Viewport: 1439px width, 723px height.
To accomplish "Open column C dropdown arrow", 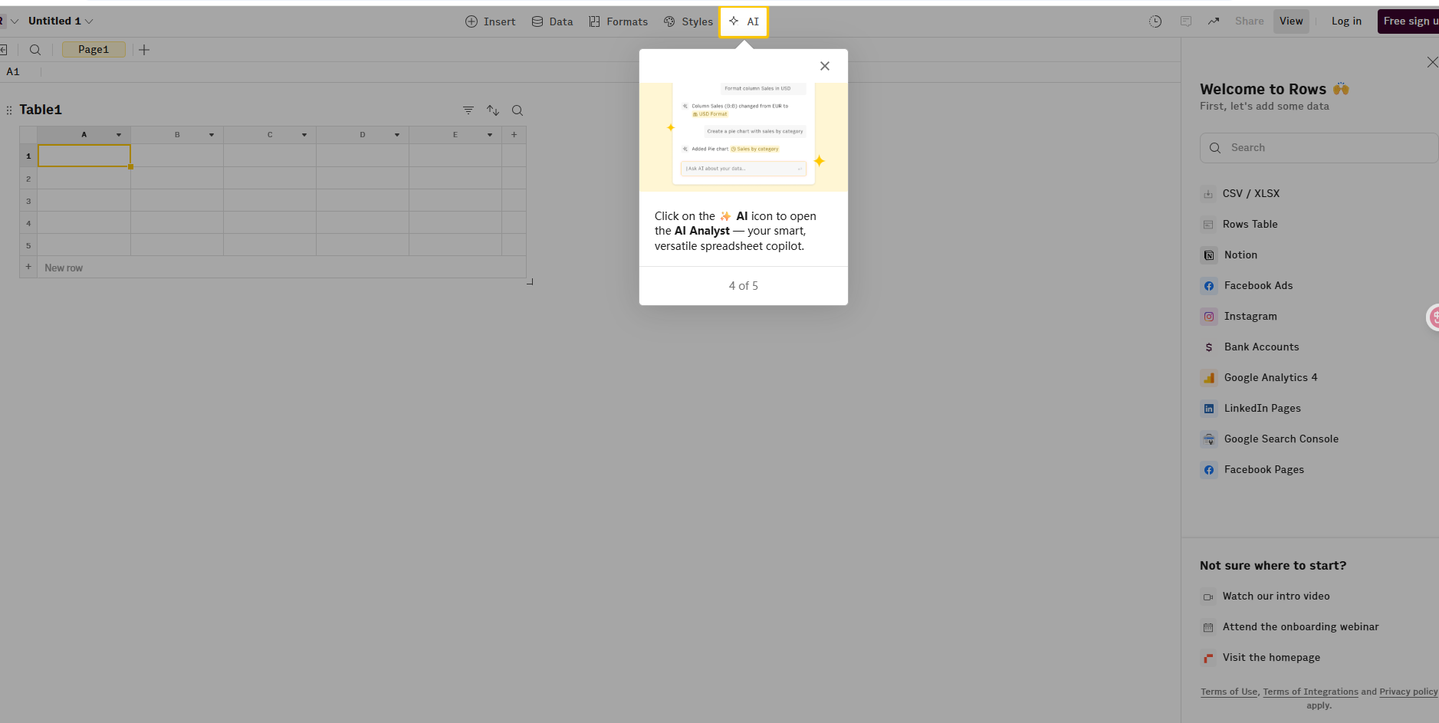I will (304, 135).
